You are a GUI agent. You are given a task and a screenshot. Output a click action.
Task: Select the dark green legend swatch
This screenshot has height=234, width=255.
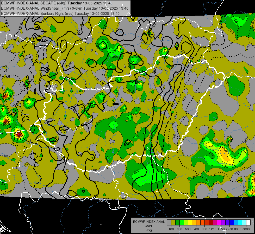[177, 223]
